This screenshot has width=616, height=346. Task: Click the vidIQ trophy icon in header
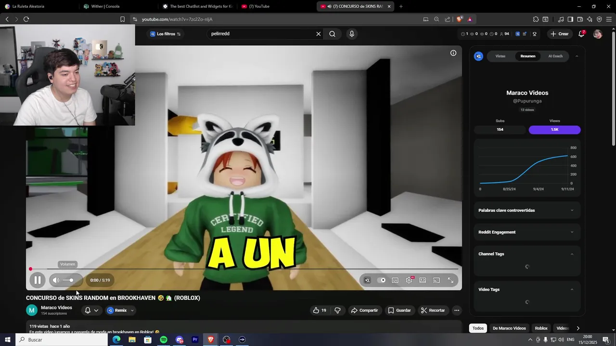535,34
